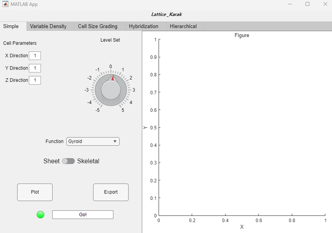Click the green status lamp indicator
Viewport: 332px width, 233px height.
point(41,215)
